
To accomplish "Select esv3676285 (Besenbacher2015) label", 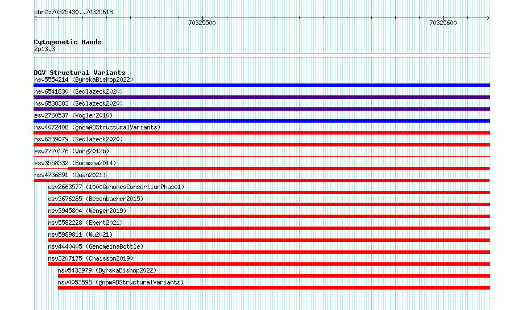I will click(96, 199).
